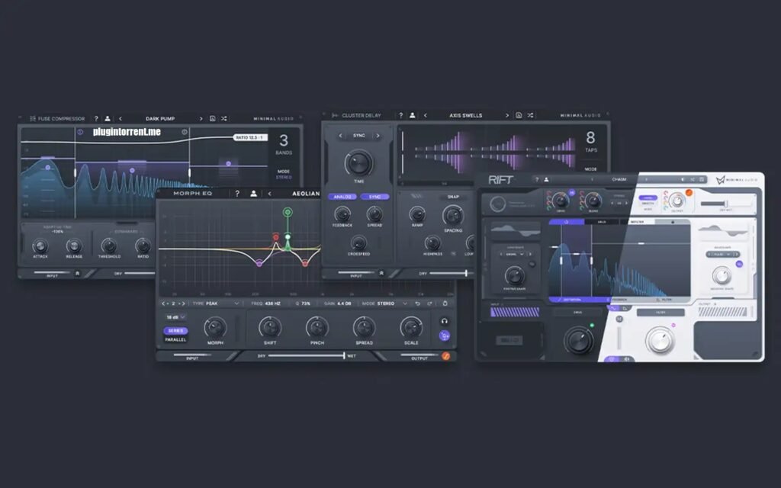Click purple add-band button in Morph EQ
The width and height of the screenshot is (781, 488).
click(x=445, y=335)
